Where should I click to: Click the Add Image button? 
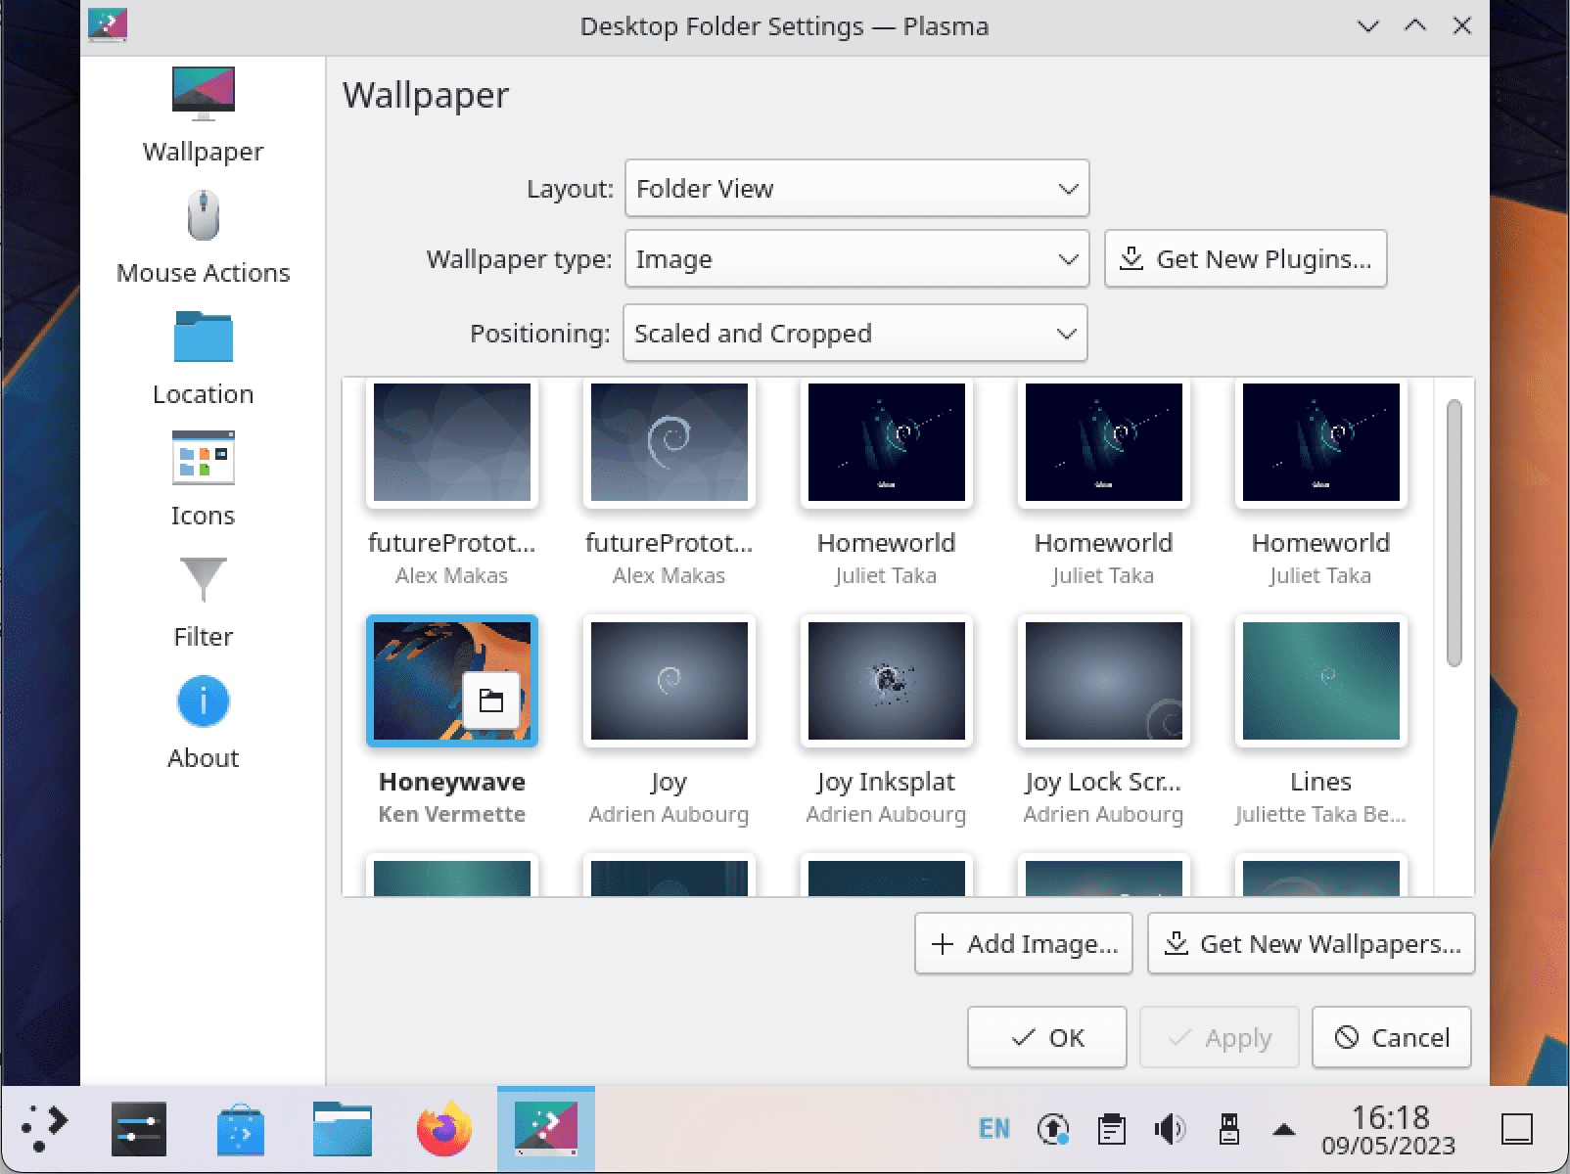point(1023,943)
